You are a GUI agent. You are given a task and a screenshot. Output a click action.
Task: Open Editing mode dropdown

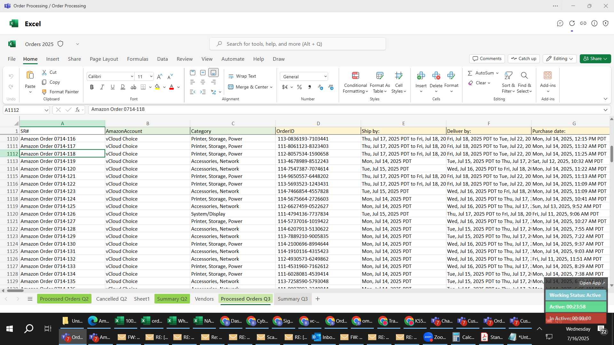(x=559, y=58)
